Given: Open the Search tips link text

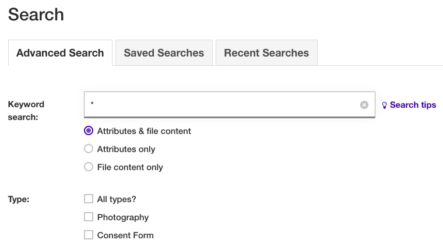Looking at the screenshot, I should [x=413, y=105].
